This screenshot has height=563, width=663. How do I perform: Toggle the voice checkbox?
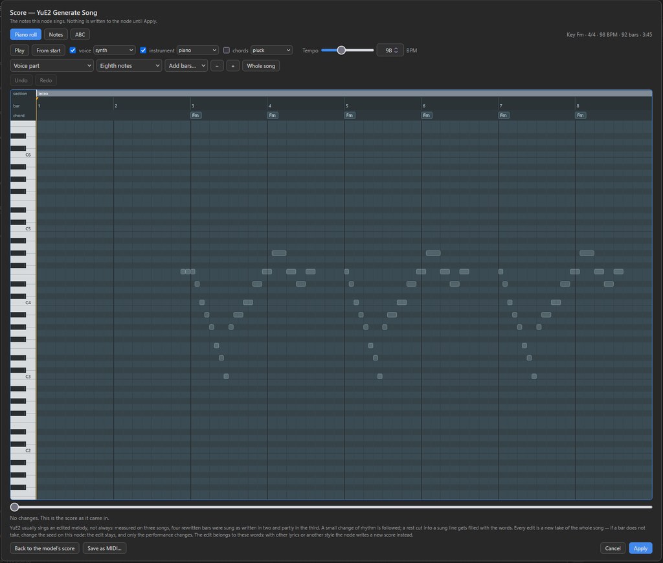point(73,50)
